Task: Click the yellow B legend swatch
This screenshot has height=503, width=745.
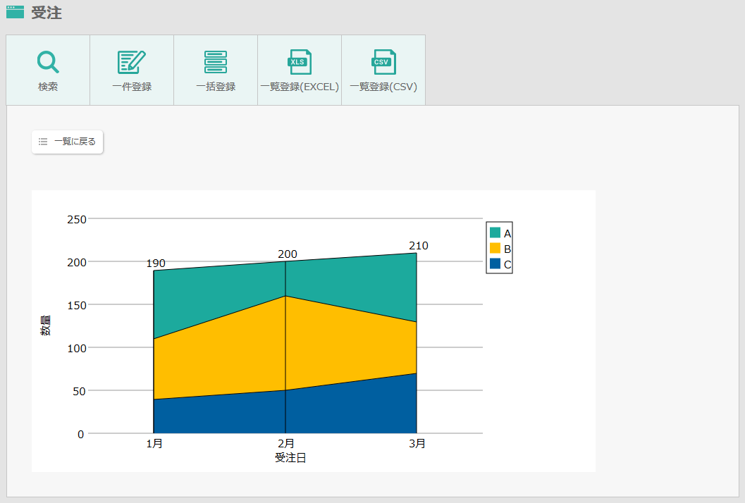Action: (x=495, y=248)
